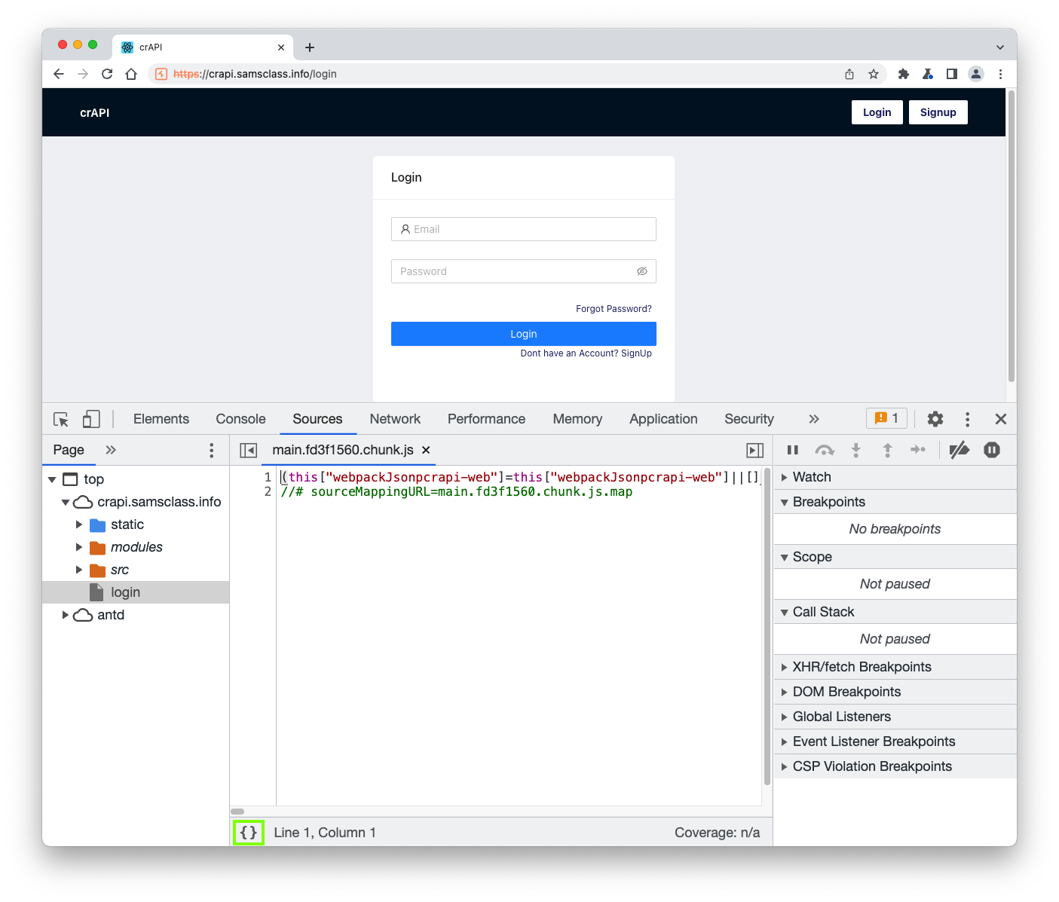This screenshot has width=1059, height=902.
Task: Pretty-print the minified source
Action: tap(249, 833)
